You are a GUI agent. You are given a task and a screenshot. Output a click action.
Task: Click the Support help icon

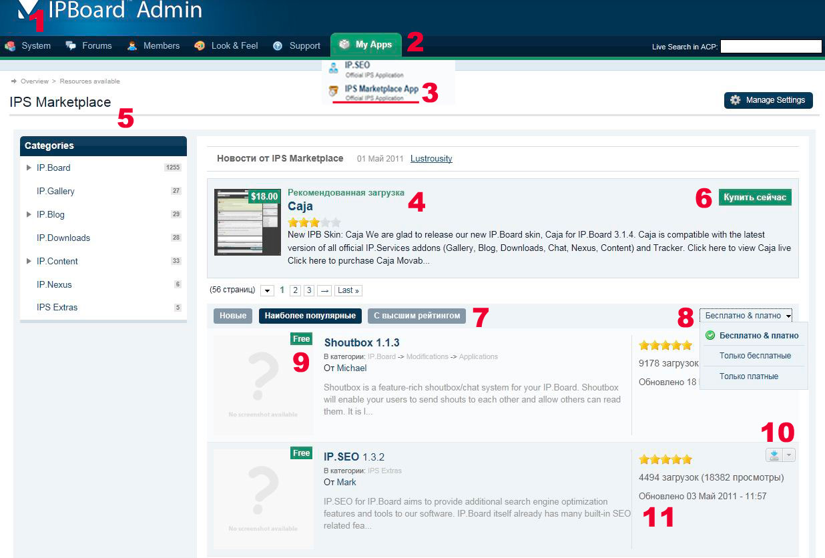click(x=278, y=46)
